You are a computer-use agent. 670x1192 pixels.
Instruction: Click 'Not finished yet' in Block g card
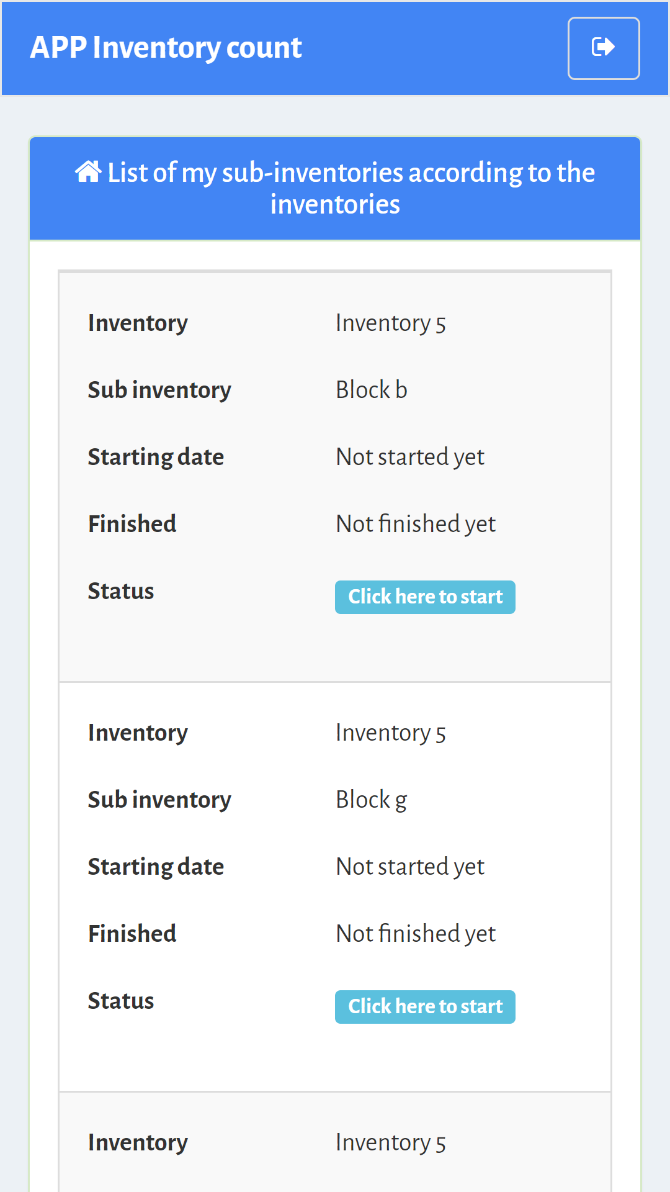click(x=416, y=934)
